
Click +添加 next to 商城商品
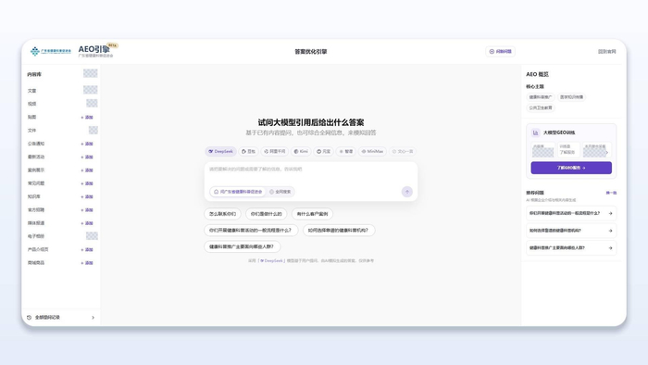pyautogui.click(x=87, y=263)
